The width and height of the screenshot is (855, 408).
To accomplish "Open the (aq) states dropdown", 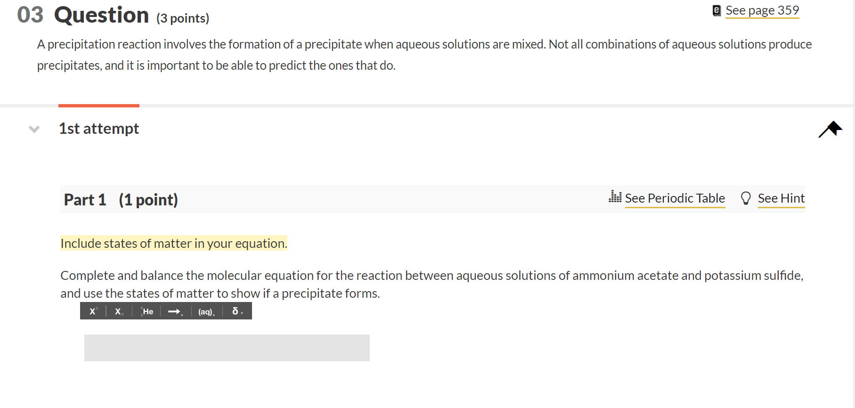I will [213, 315].
